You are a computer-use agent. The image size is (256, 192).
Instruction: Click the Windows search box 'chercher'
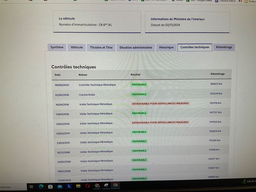coord(13,187)
